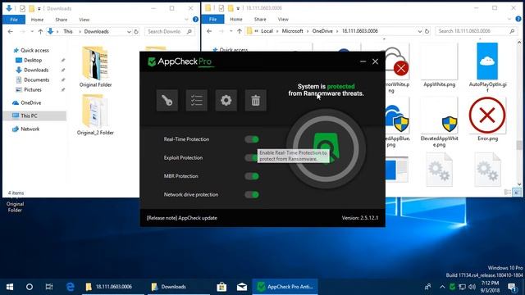Refresh the OneDrive folder window
525x295 pixels.
(x=427, y=31)
